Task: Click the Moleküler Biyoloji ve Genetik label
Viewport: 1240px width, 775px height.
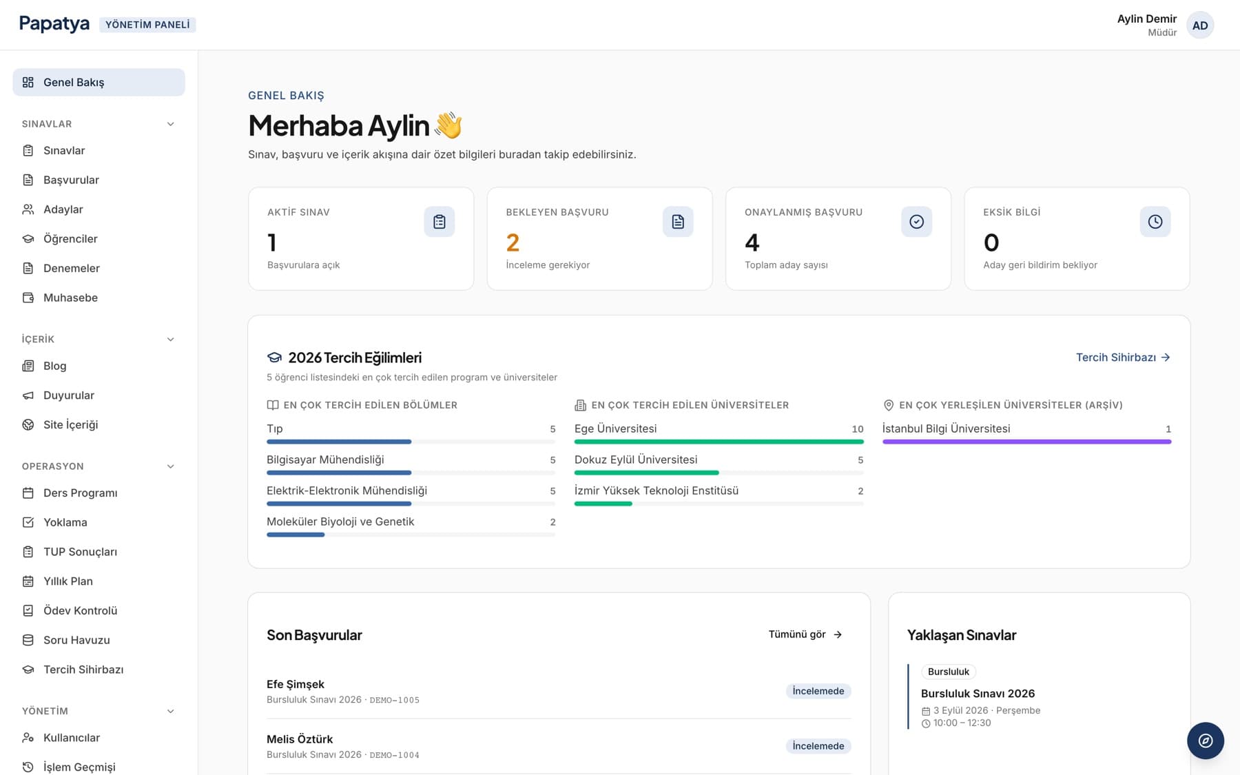Action: click(x=340, y=521)
